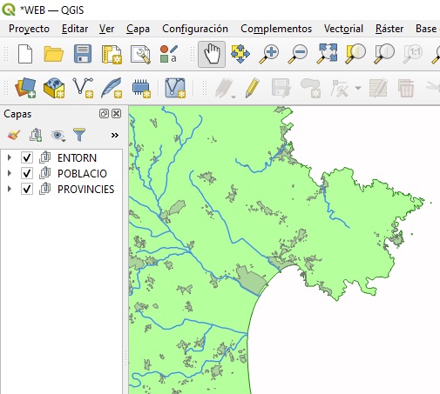Save the project using the floppy disk icon
The image size is (440, 394).
point(83,54)
